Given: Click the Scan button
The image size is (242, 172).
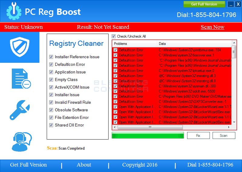Looking at the screenshot, I should [x=224, y=135].
